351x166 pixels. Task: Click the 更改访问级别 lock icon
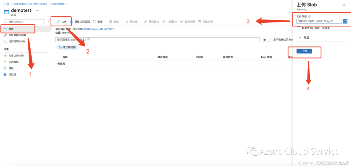(71, 22)
